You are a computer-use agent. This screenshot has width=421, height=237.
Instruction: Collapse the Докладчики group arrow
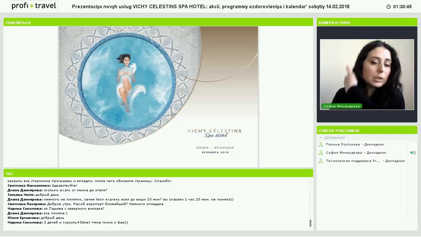(x=321, y=138)
